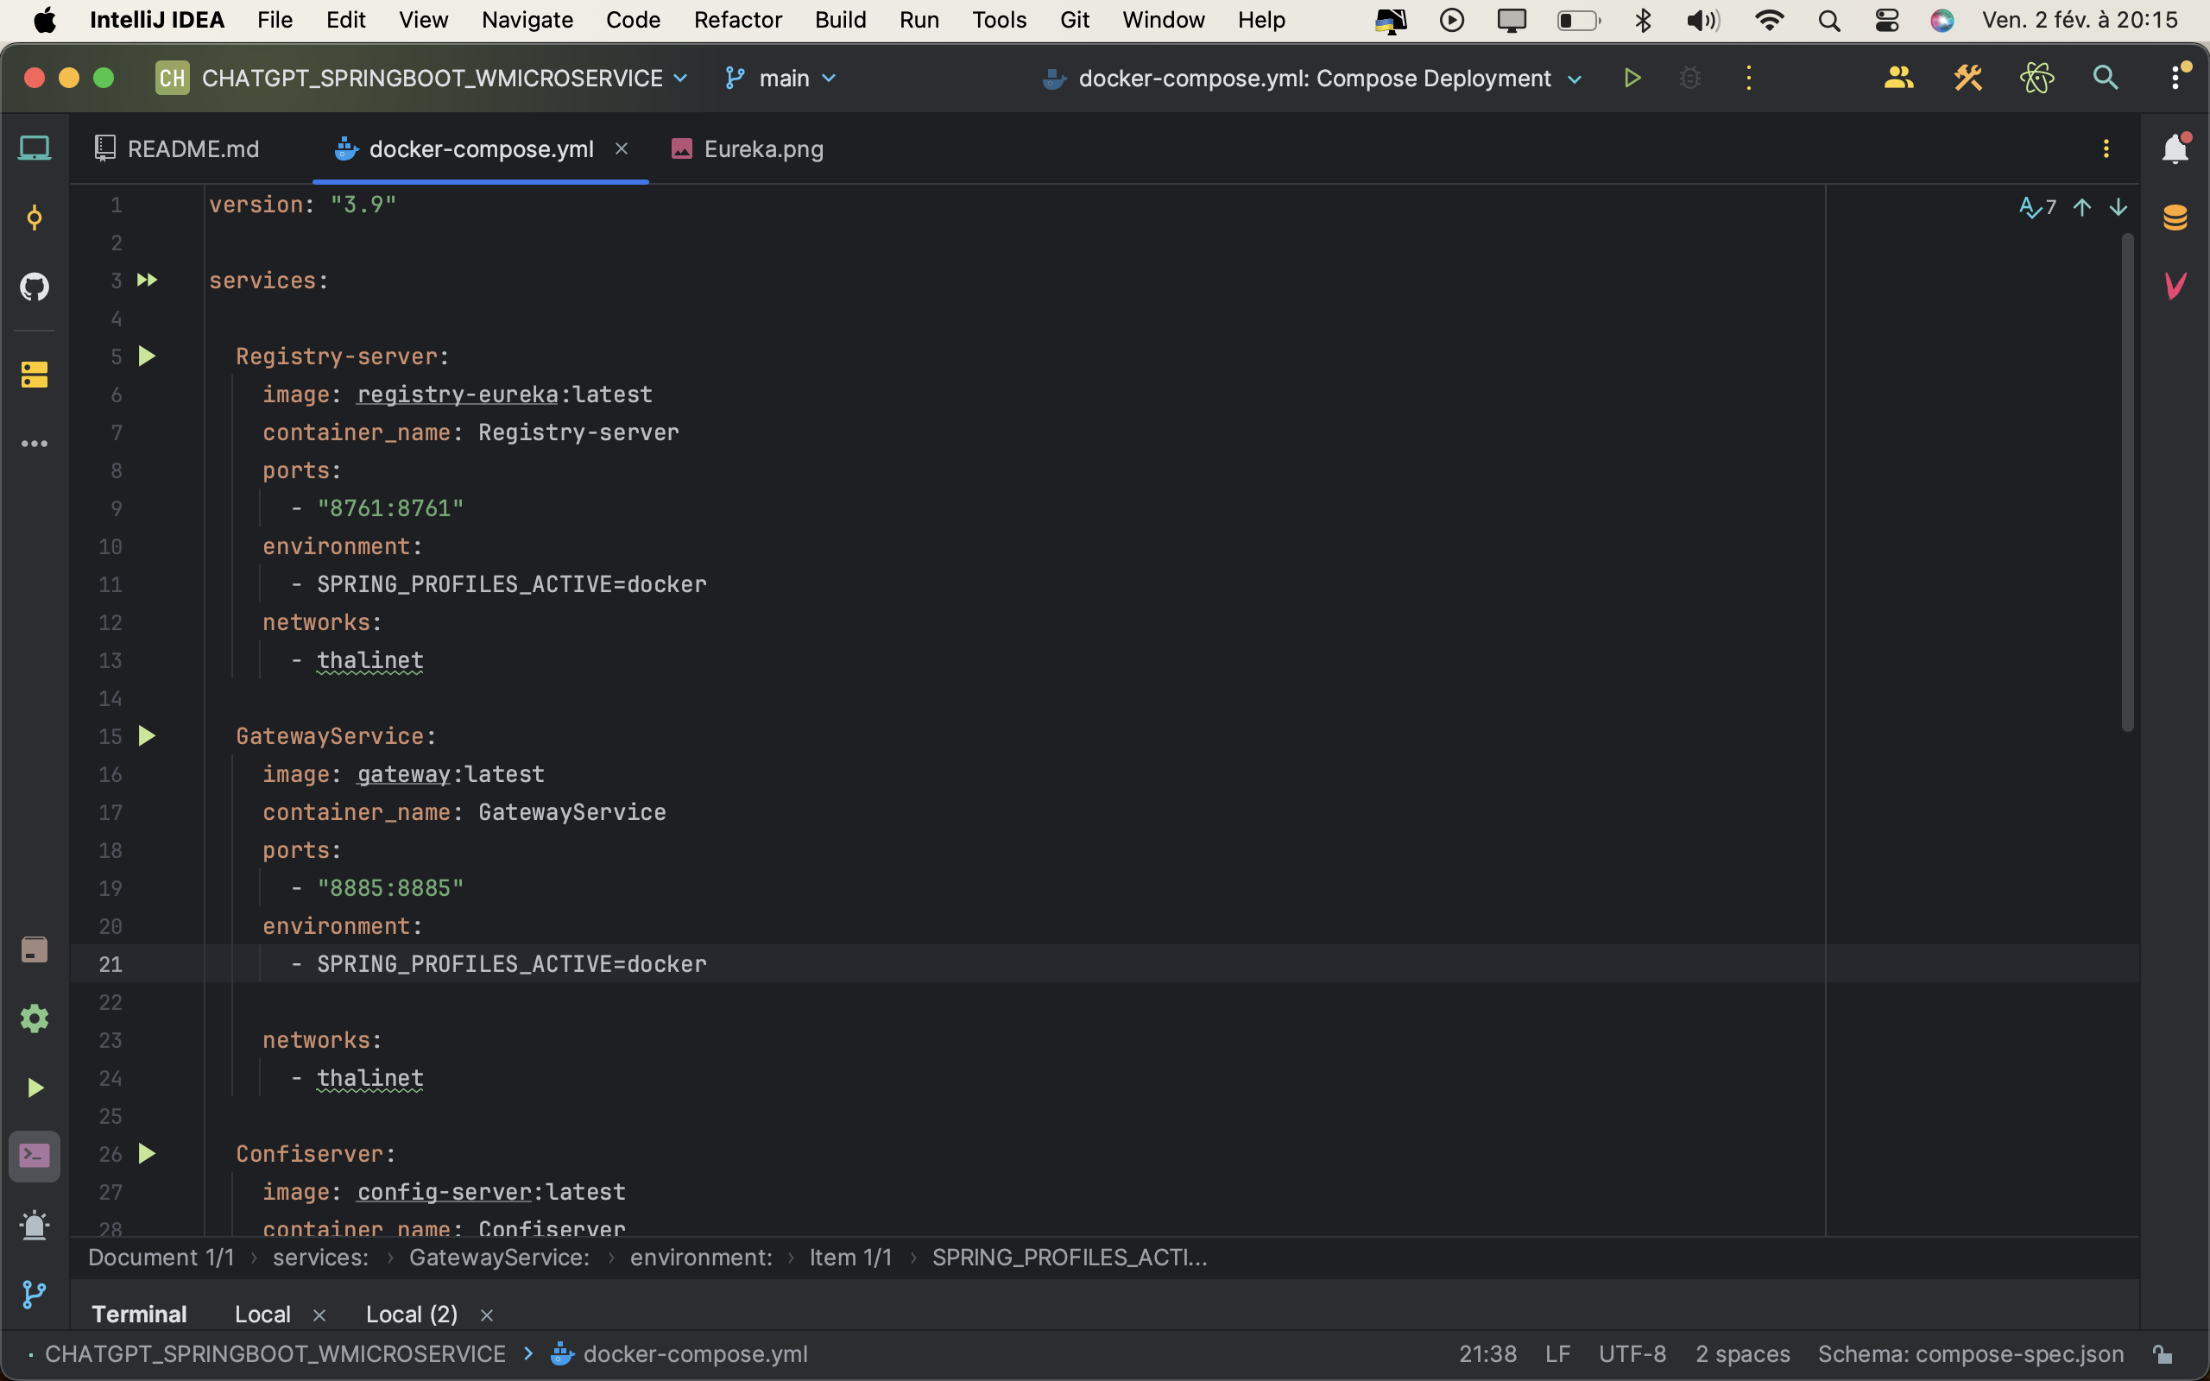Place cursor on line 1 version text
The width and height of the screenshot is (2210, 1381).
[302, 205]
